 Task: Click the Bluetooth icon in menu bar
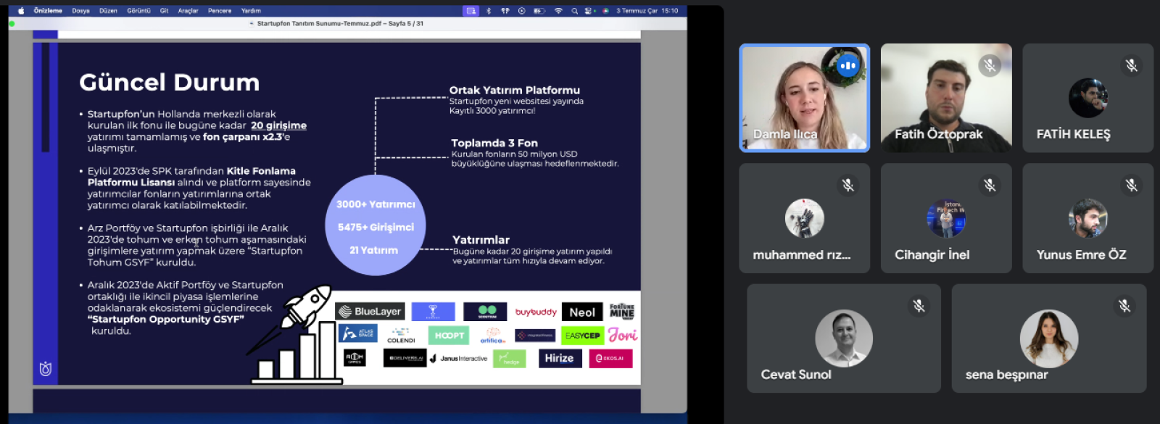click(x=489, y=11)
